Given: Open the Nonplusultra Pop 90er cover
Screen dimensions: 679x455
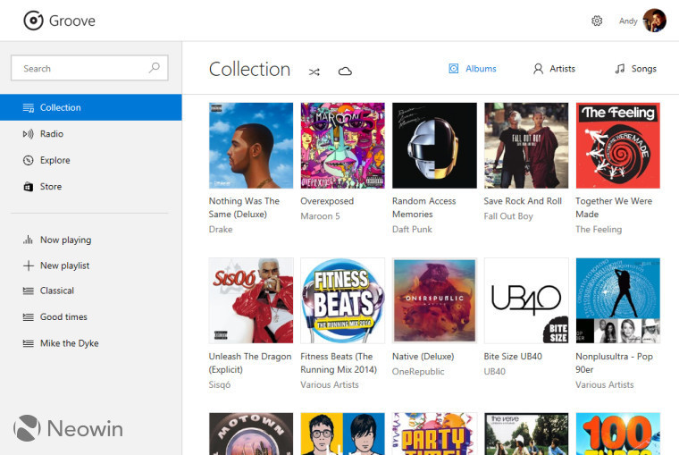Looking at the screenshot, I should click(618, 300).
